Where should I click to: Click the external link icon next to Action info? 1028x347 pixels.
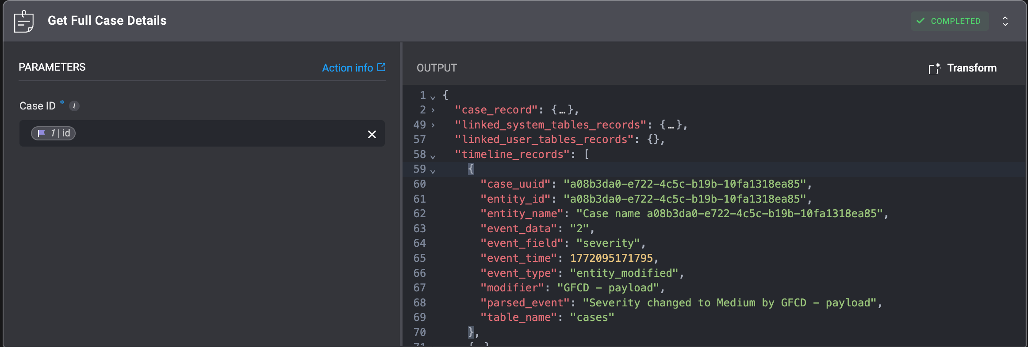click(381, 67)
